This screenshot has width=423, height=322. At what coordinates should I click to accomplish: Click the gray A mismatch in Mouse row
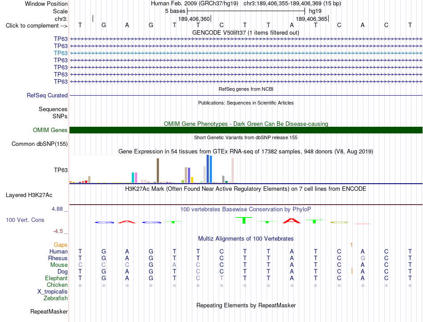pos(174,265)
